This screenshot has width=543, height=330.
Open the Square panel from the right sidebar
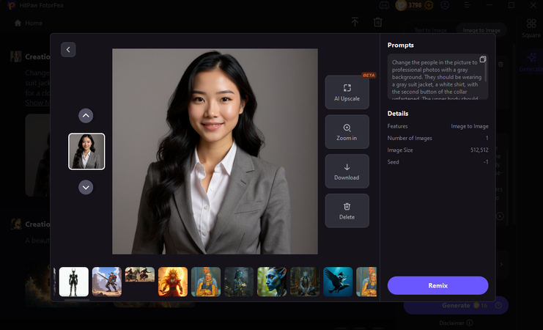coord(531,28)
